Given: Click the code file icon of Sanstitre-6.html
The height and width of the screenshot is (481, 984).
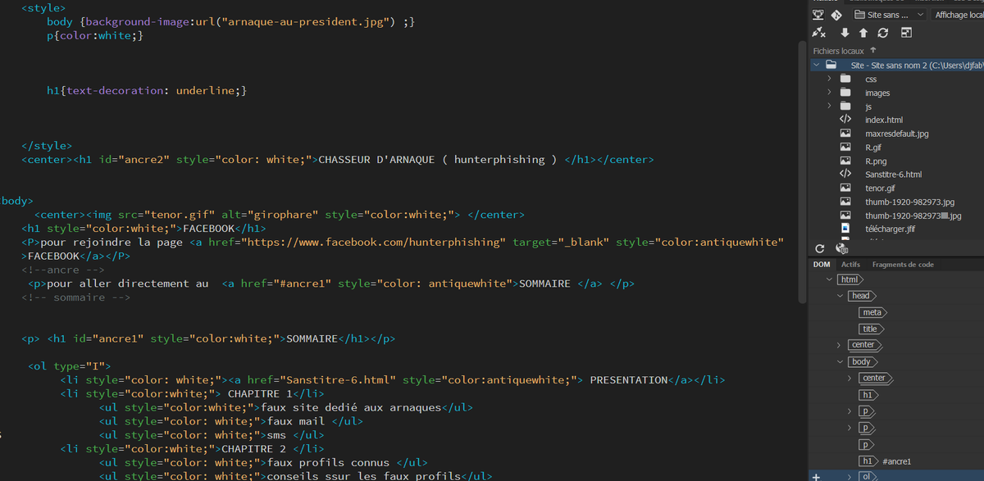Looking at the screenshot, I should point(845,174).
